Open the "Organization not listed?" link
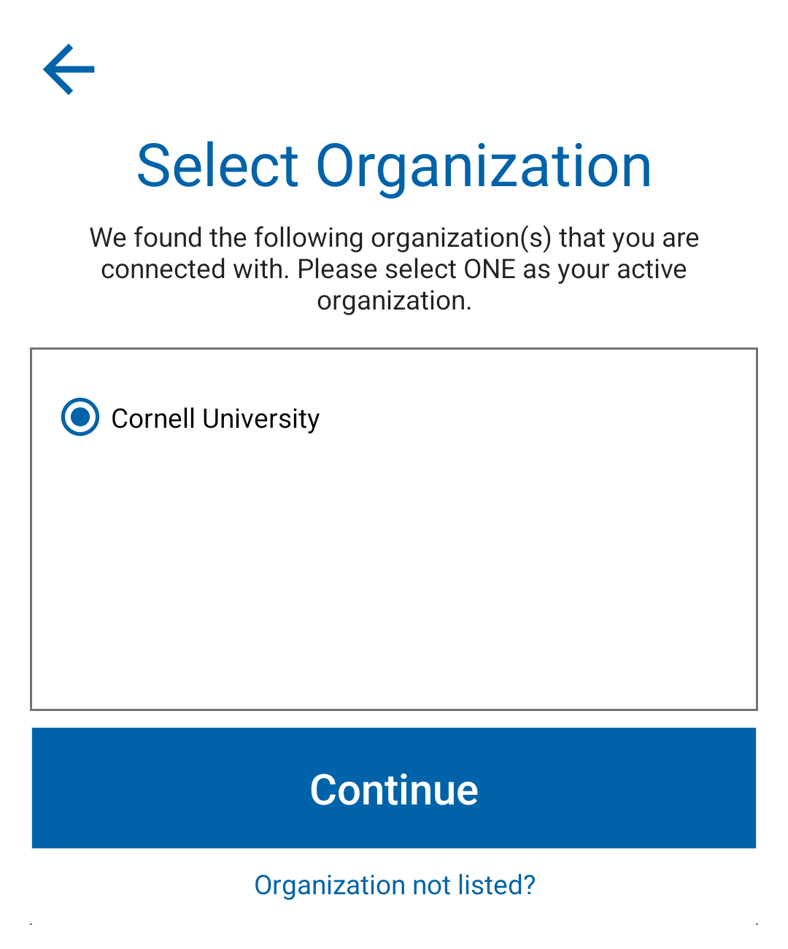Viewport: 788px width, 949px height. pos(394,885)
